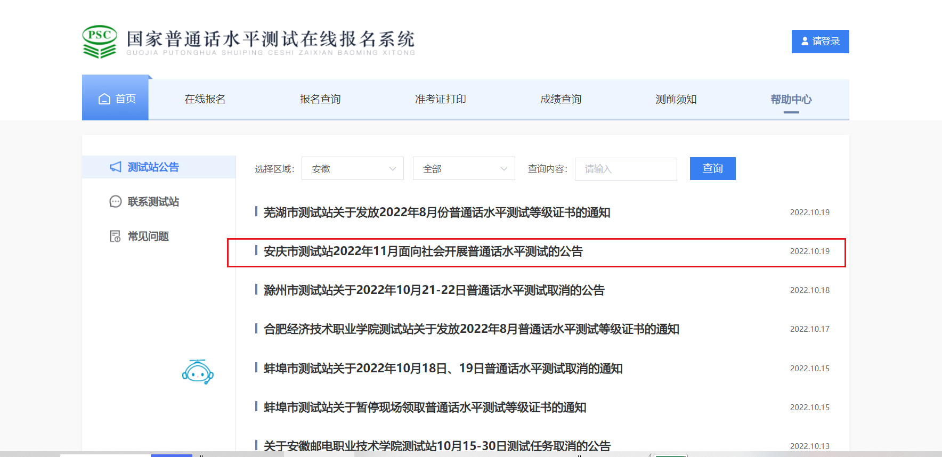Image resolution: width=942 pixels, height=457 pixels.
Task: Go to 报名查询 page
Action: click(x=320, y=100)
